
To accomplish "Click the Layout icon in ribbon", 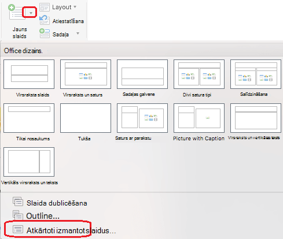I will (45, 8).
